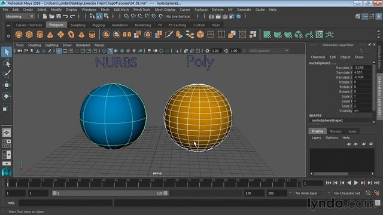
Task: Switch to the Rigging shelf tab
Action: pos(98,25)
